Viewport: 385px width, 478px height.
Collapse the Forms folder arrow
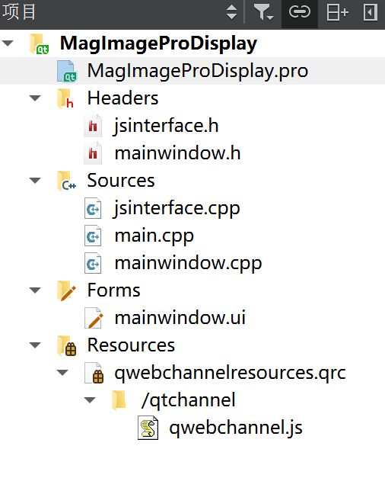35,290
